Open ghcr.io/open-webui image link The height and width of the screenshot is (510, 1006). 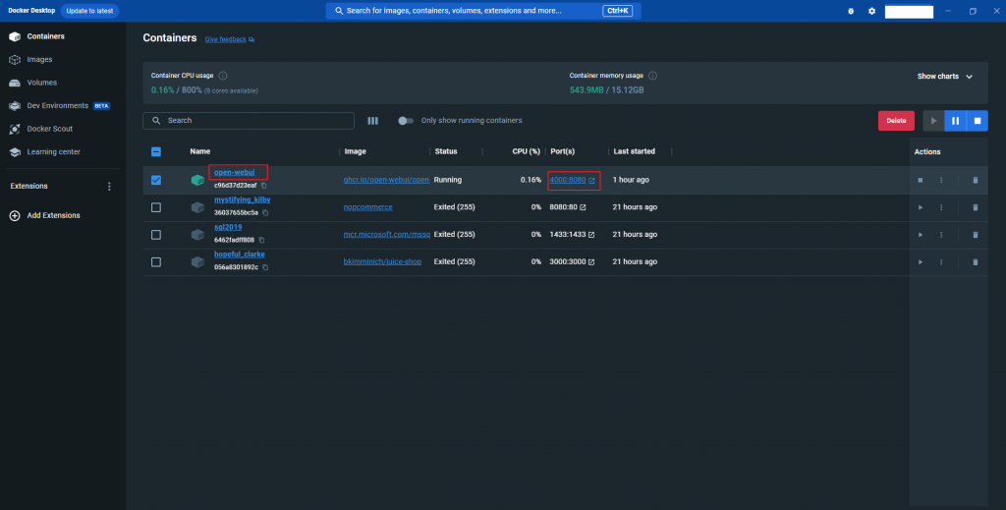point(386,180)
